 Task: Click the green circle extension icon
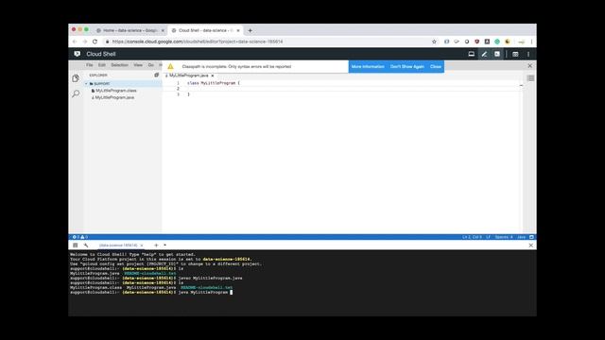(x=497, y=42)
